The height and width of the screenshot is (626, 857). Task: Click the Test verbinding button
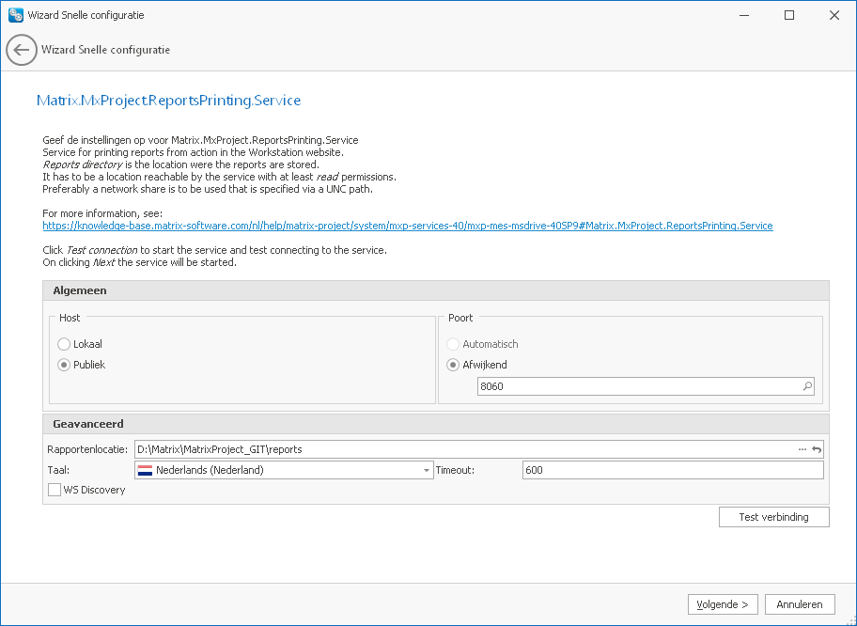774,517
